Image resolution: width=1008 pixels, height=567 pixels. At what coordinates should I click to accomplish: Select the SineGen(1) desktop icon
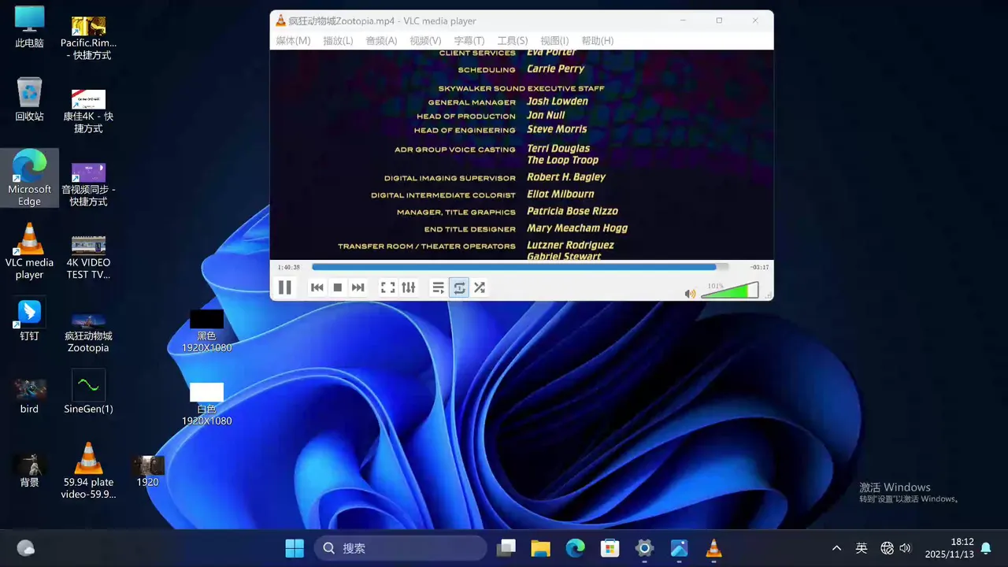point(88,392)
